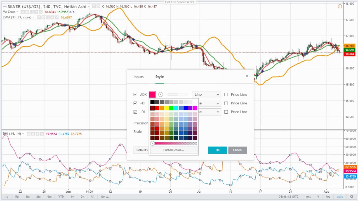Set 1d time range

[7, 197]
